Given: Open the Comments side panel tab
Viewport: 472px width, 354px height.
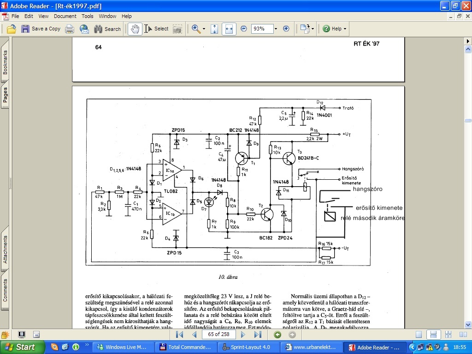Looking at the screenshot, I should (x=5, y=290).
